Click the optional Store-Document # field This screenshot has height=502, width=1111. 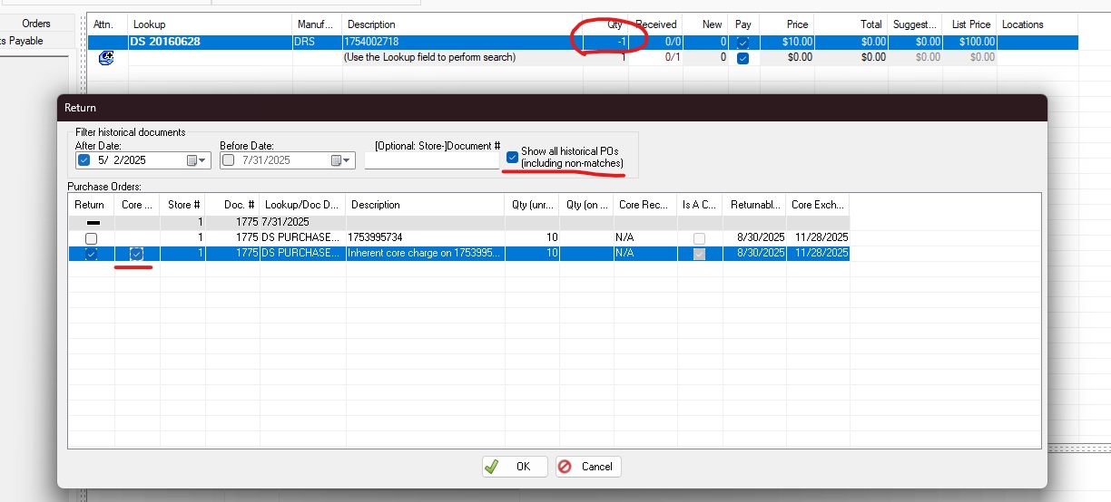click(x=431, y=159)
